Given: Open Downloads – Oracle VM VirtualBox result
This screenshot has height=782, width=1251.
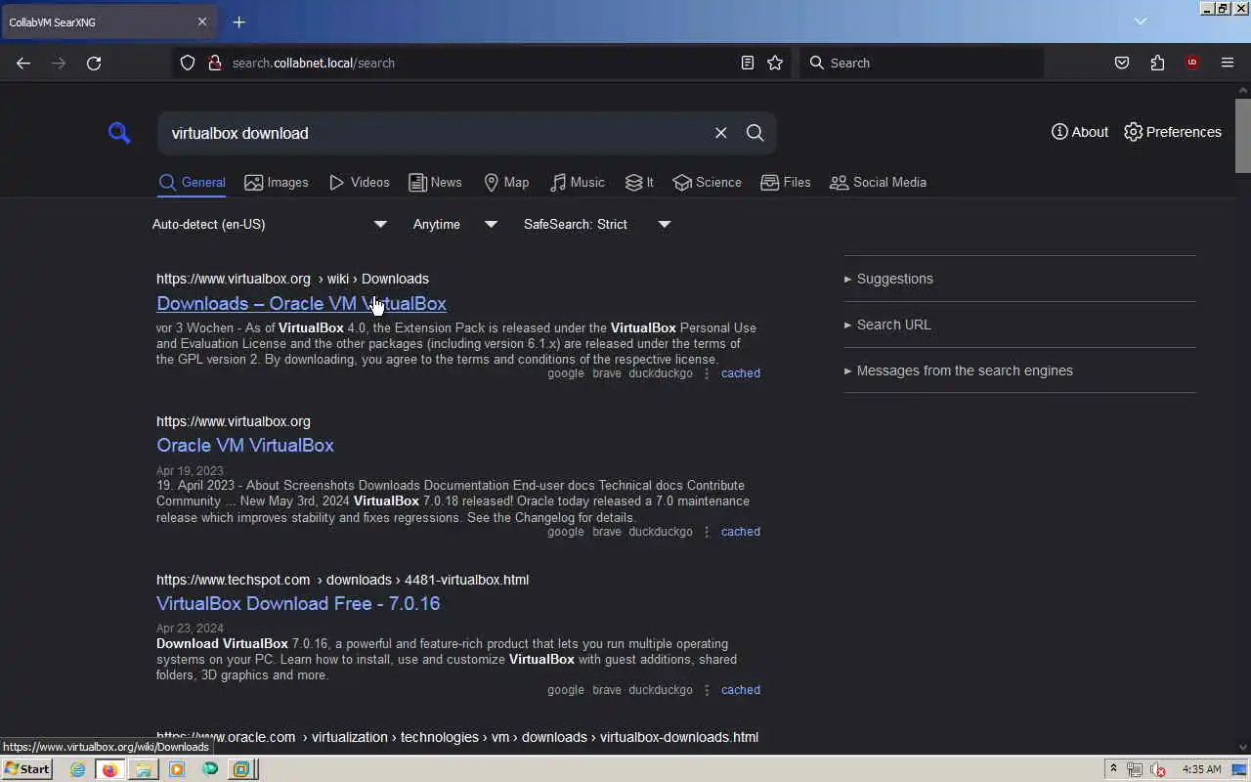Looking at the screenshot, I should click(301, 303).
